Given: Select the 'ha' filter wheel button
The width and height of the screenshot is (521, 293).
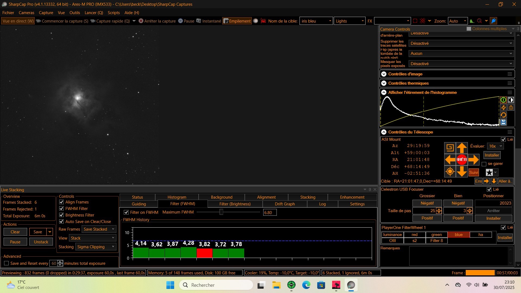Looking at the screenshot, I should [481, 235].
